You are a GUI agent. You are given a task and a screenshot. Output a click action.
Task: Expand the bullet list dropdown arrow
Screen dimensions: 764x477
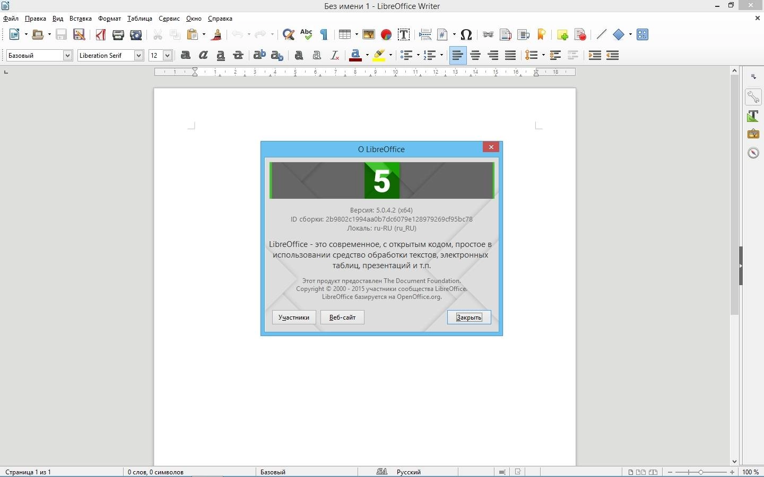(x=418, y=55)
